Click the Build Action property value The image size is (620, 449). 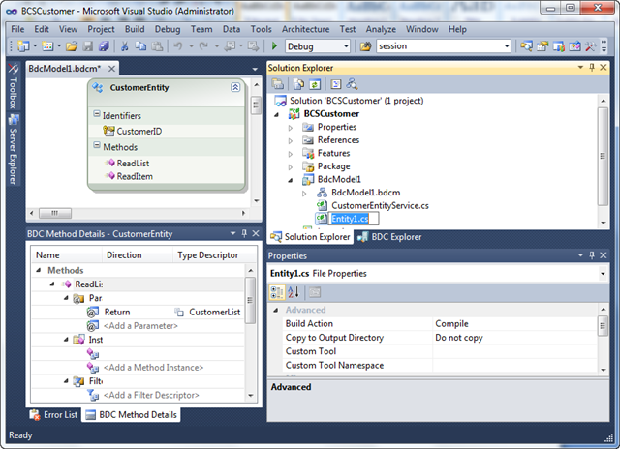click(x=514, y=324)
